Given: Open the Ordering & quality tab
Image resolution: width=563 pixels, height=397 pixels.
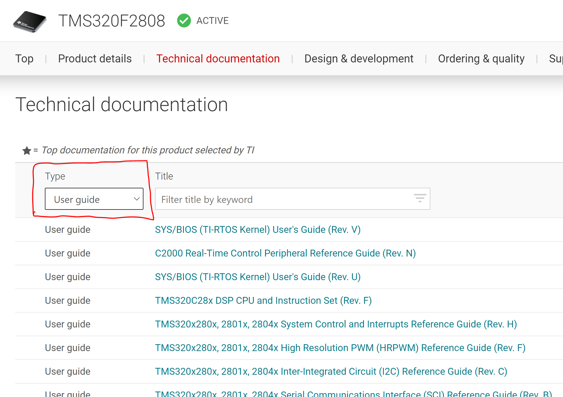Looking at the screenshot, I should (x=481, y=59).
